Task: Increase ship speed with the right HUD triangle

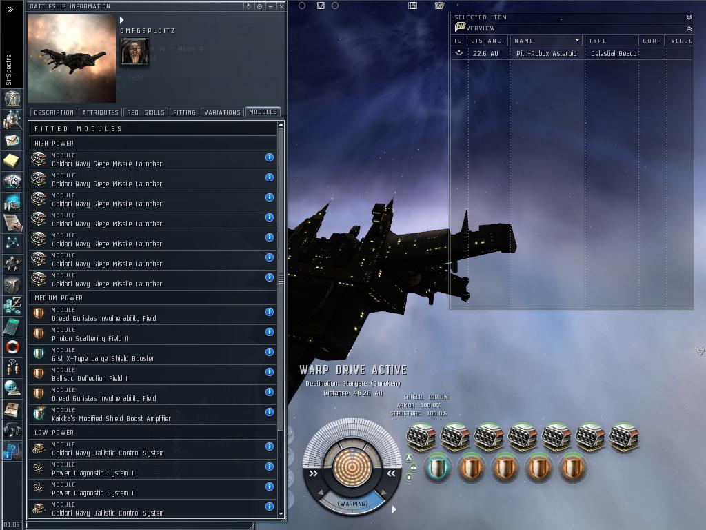Action: (x=383, y=492)
